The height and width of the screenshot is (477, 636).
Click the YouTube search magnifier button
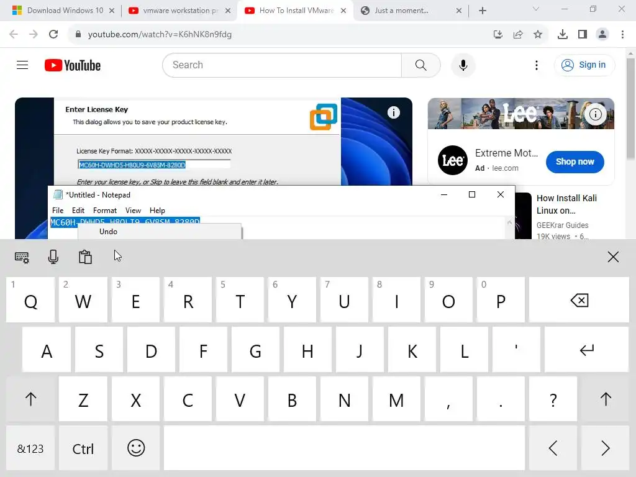click(x=420, y=65)
